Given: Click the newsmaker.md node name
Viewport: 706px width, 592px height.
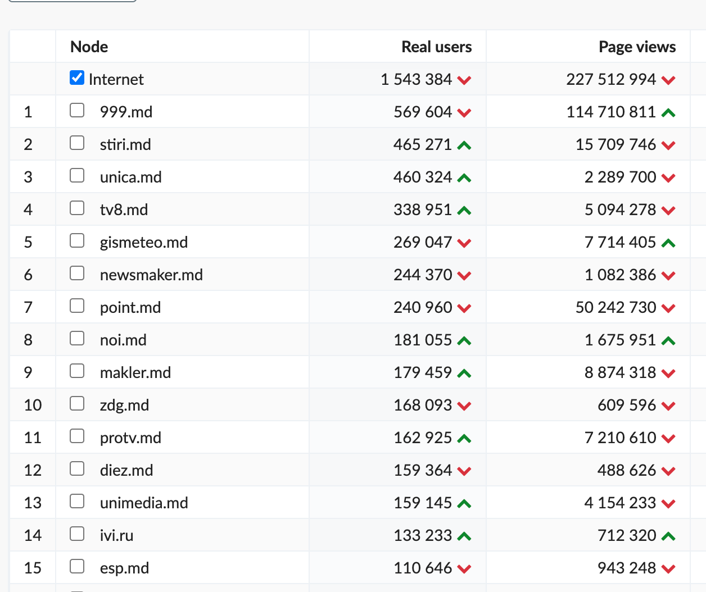Looking at the screenshot, I should (x=151, y=275).
